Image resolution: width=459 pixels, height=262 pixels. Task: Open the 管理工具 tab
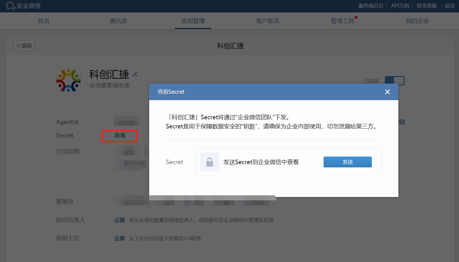pos(342,21)
